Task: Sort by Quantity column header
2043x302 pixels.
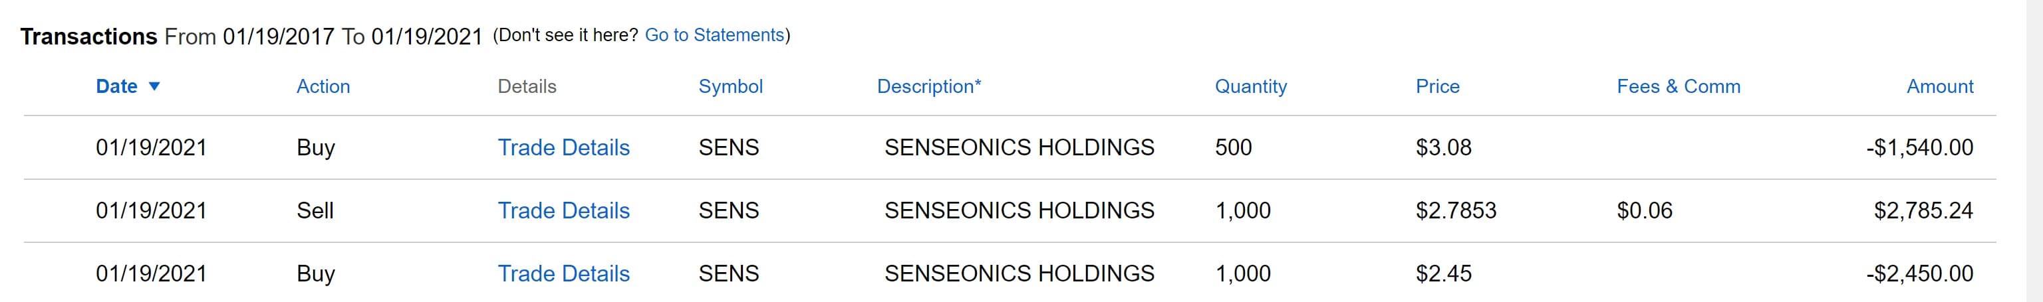Action: [1251, 86]
